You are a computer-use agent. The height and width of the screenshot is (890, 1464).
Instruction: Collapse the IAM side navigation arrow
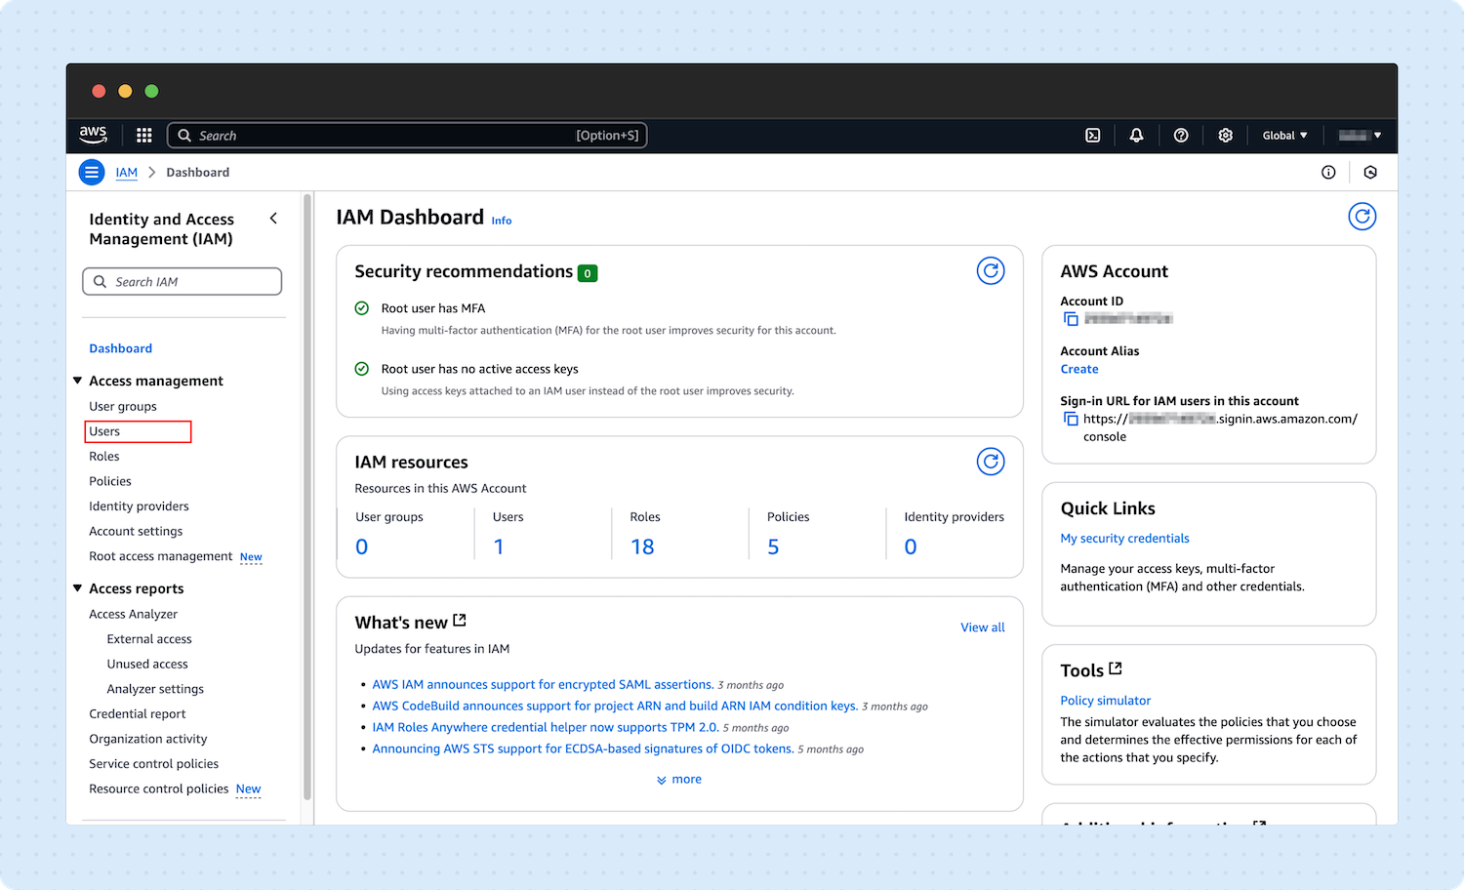[x=273, y=219]
